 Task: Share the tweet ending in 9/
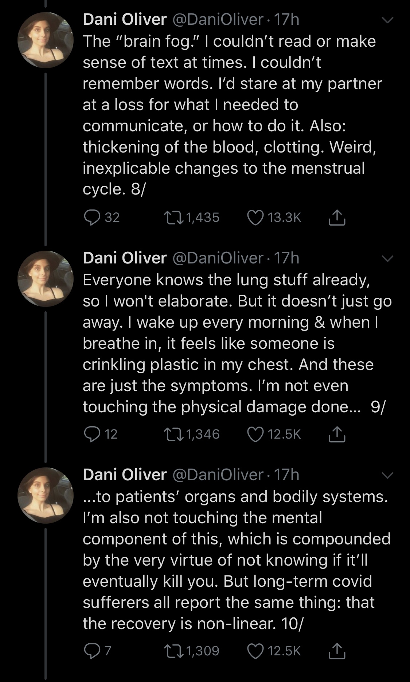click(x=337, y=434)
